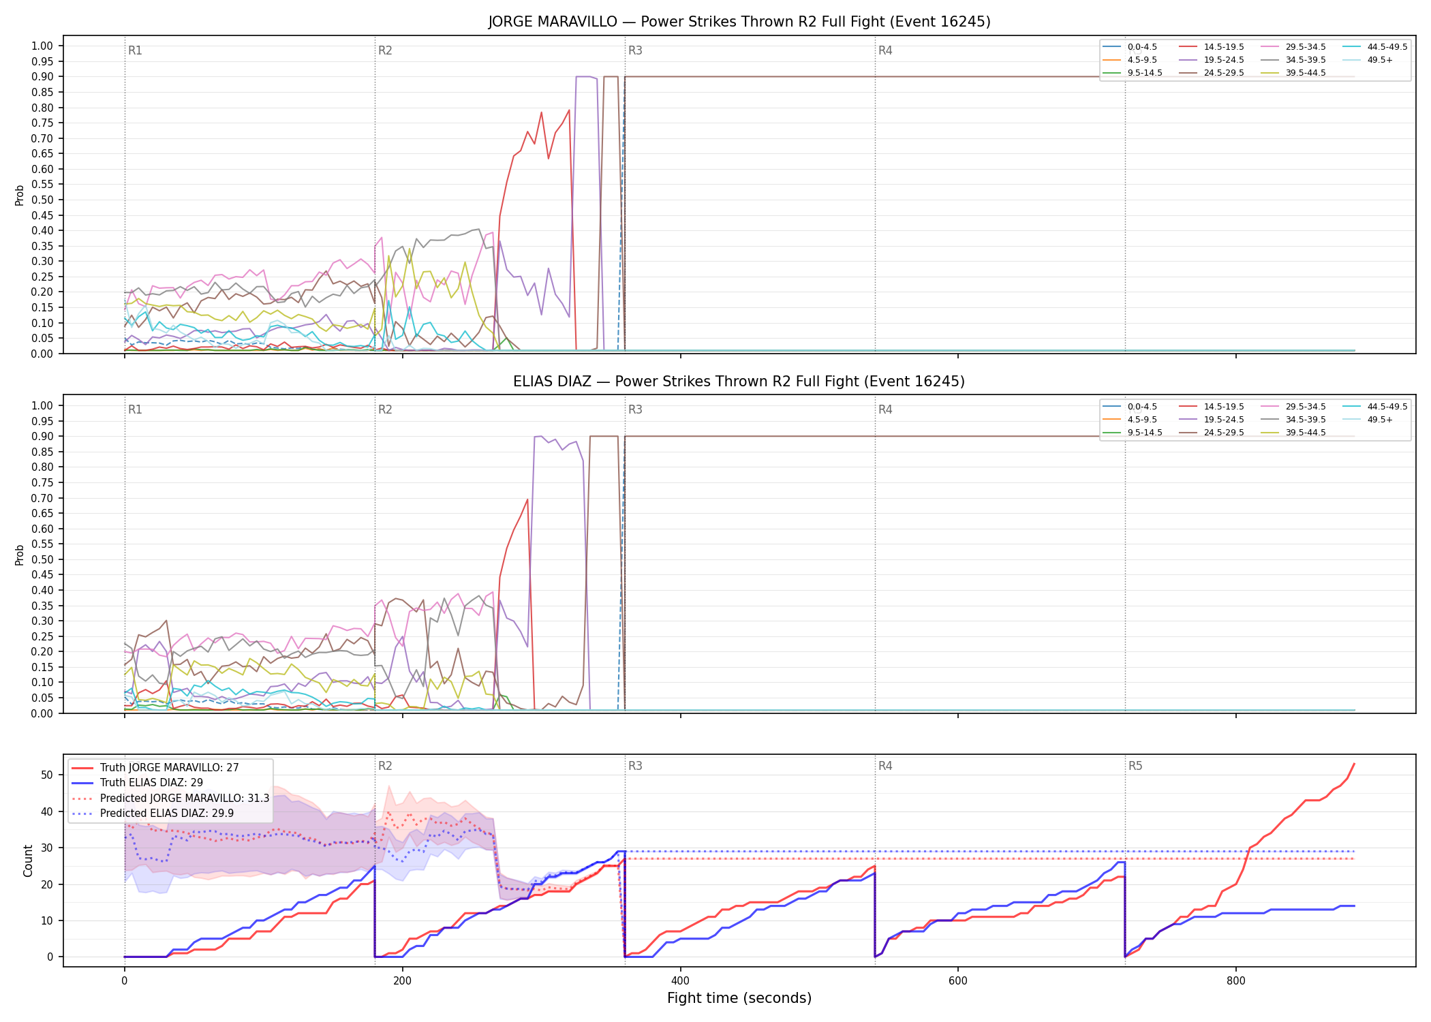Click '9.5-14.5' in Maravillo chart legend
The image size is (1431, 1022).
(x=1145, y=73)
